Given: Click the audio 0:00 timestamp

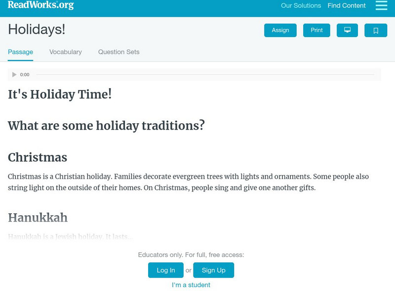Looking at the screenshot, I should coord(25,75).
